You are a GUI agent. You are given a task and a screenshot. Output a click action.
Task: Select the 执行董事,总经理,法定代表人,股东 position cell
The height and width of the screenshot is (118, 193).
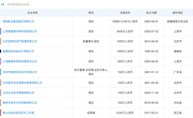[91, 72]
